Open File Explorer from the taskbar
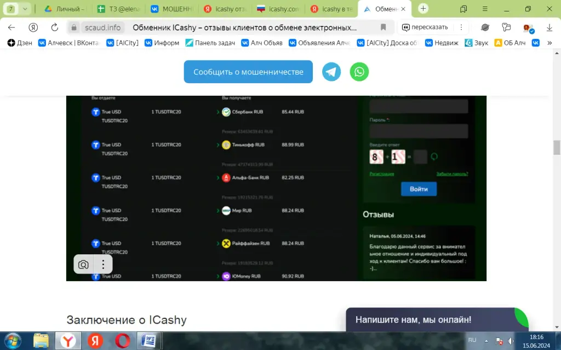Screen dimensions: 561x350 [41, 341]
